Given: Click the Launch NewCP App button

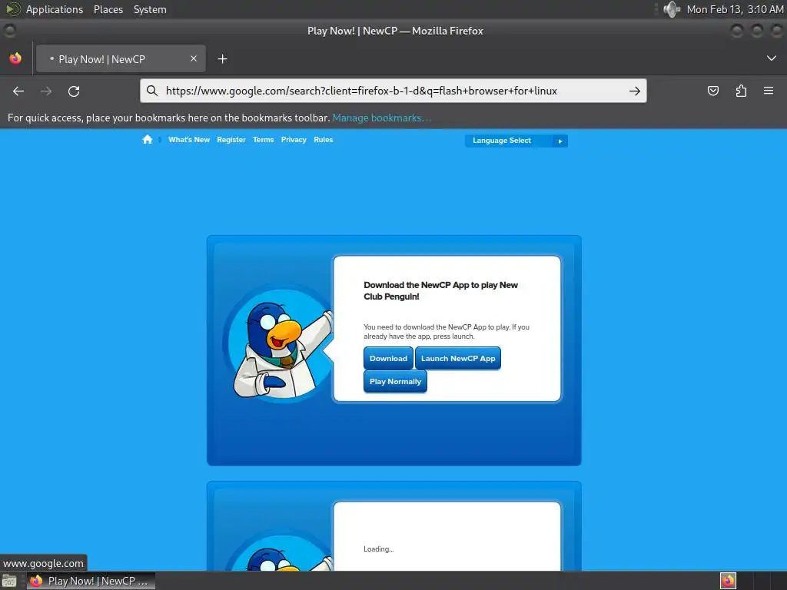Looking at the screenshot, I should pos(458,358).
